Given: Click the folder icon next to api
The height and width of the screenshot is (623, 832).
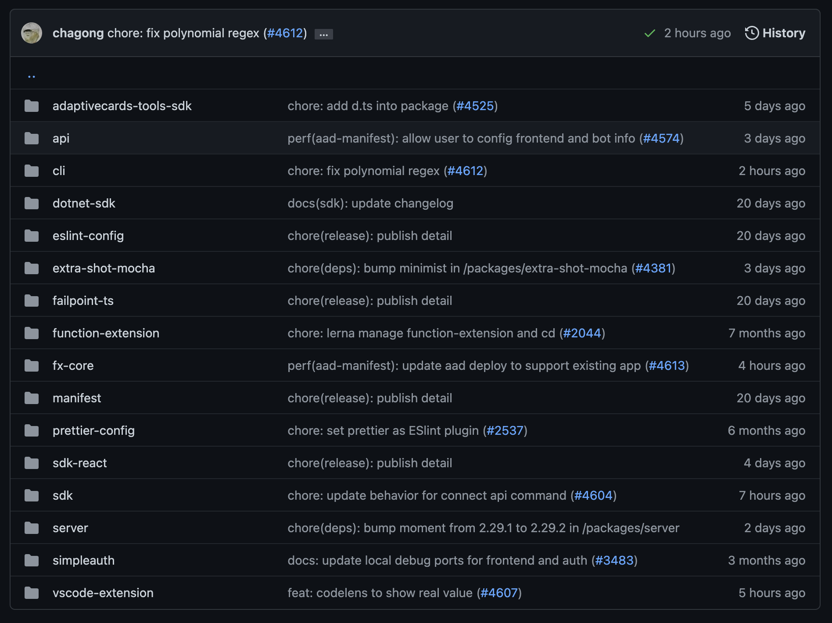Looking at the screenshot, I should (x=32, y=138).
